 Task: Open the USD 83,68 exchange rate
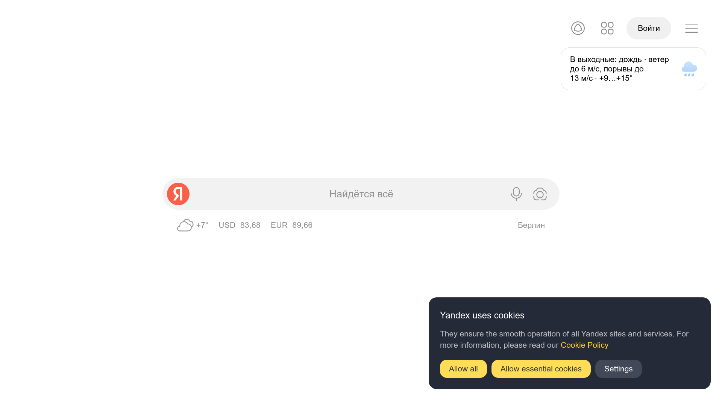pyautogui.click(x=240, y=225)
